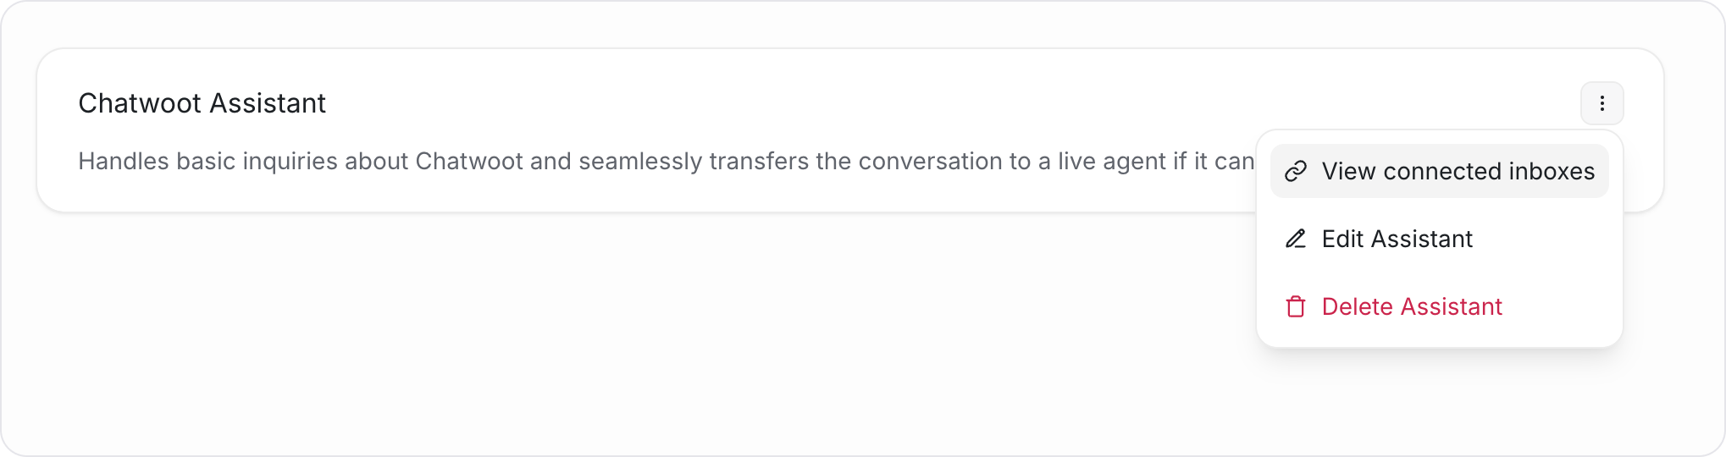Click the Edit Assistant label text
1726x457 pixels.
1397,239
